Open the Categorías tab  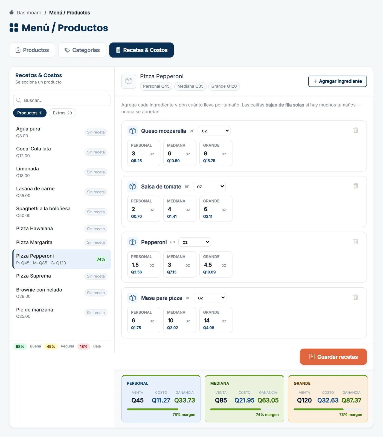(x=82, y=50)
